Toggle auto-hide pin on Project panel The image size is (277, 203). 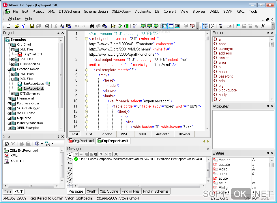(58, 33)
